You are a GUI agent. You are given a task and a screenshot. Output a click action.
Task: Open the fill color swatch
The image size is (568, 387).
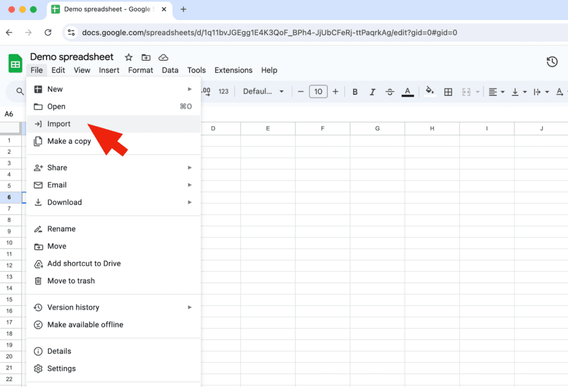tap(429, 91)
